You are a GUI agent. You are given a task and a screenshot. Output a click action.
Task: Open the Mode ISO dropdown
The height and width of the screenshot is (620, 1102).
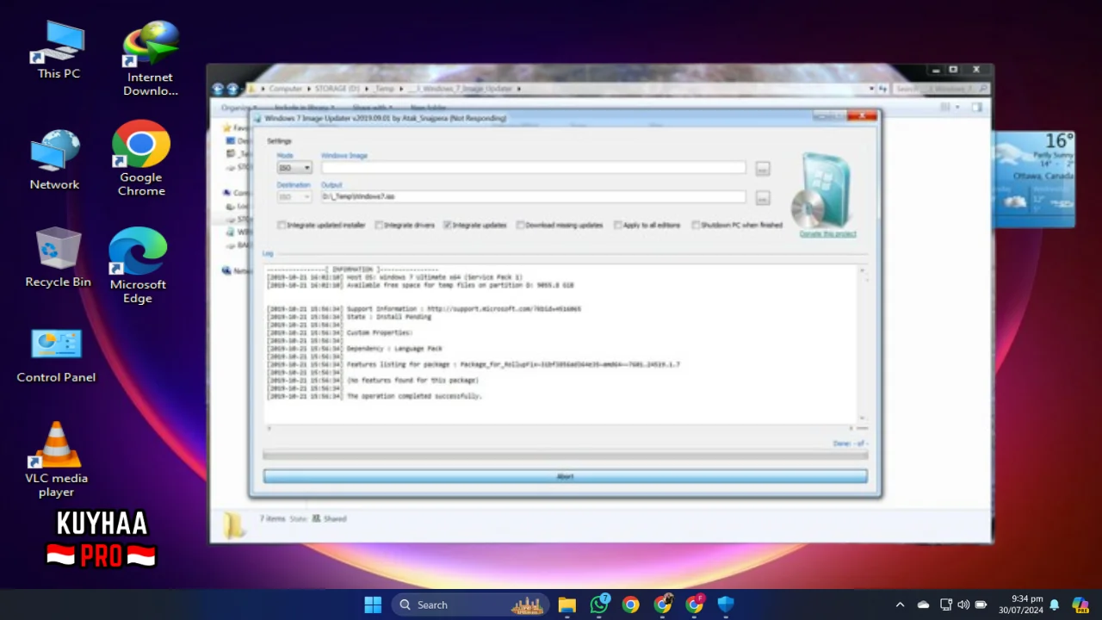pyautogui.click(x=294, y=168)
